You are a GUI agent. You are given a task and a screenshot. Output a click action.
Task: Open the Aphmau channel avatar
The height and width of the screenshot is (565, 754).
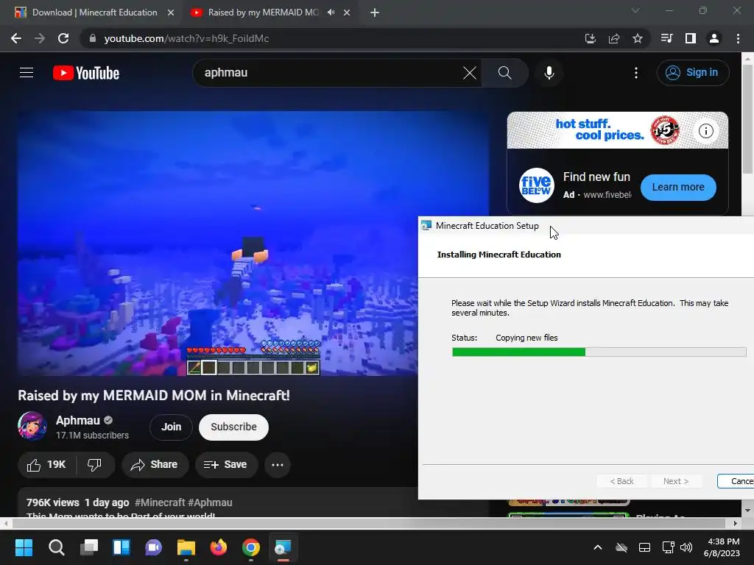point(32,426)
